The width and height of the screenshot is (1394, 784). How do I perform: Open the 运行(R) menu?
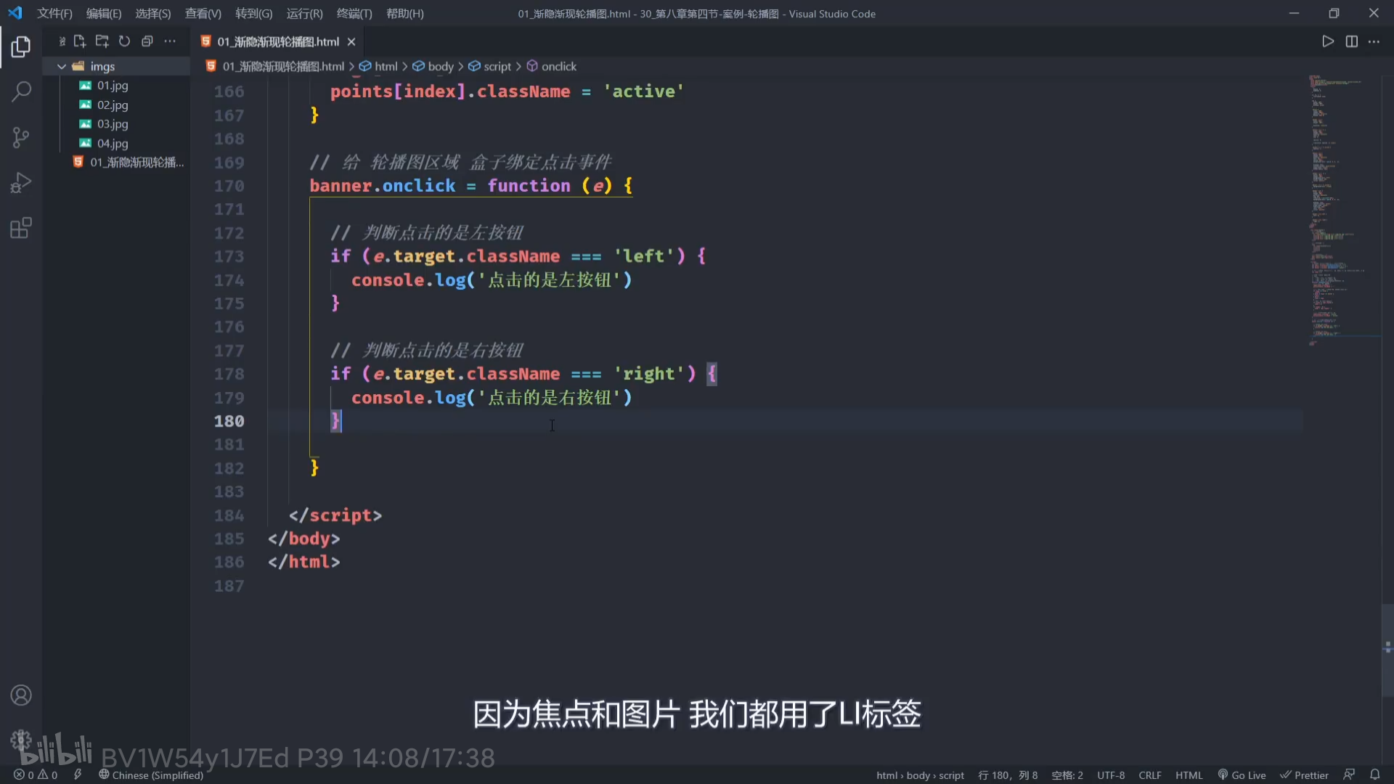pos(304,13)
